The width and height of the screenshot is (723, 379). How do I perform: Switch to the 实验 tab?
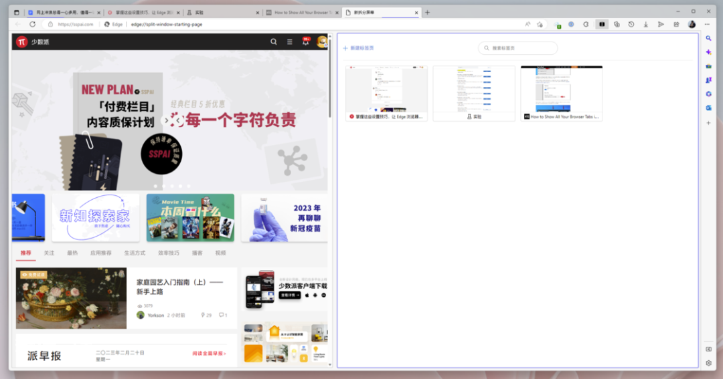(223, 13)
